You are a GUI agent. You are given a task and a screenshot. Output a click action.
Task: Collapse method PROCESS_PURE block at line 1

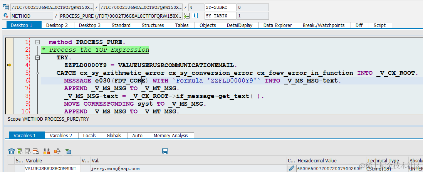tap(37, 42)
